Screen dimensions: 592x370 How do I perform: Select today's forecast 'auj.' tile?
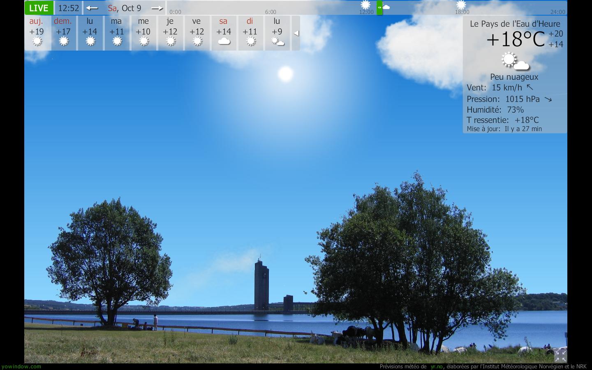[x=37, y=33]
